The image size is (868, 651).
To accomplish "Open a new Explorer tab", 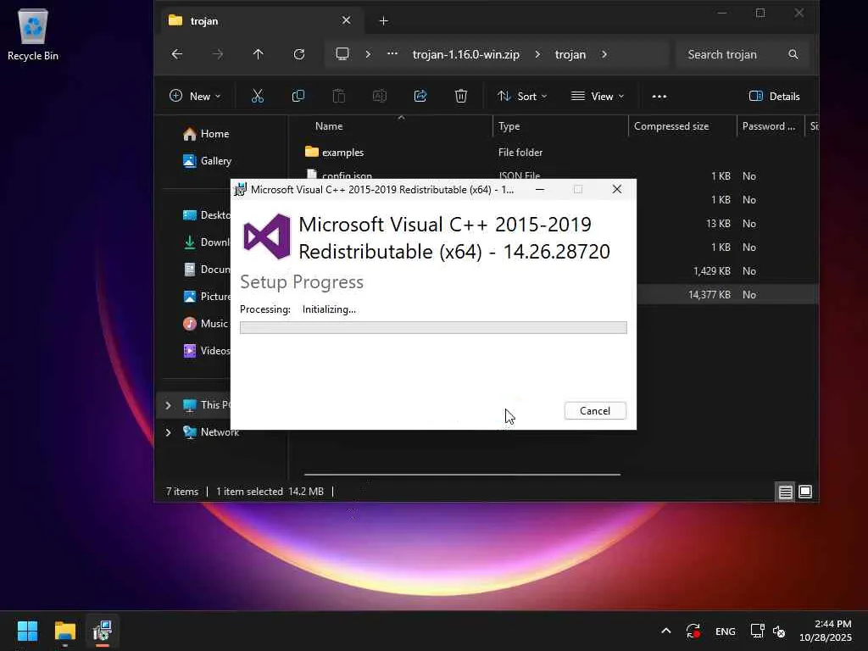I will (384, 21).
